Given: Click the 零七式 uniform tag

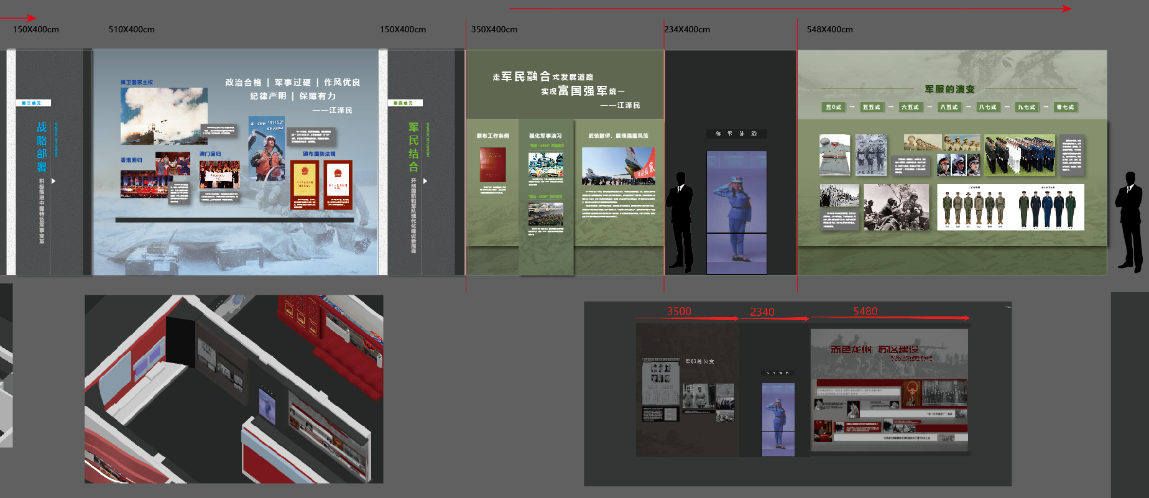Looking at the screenshot, I should tap(1065, 107).
